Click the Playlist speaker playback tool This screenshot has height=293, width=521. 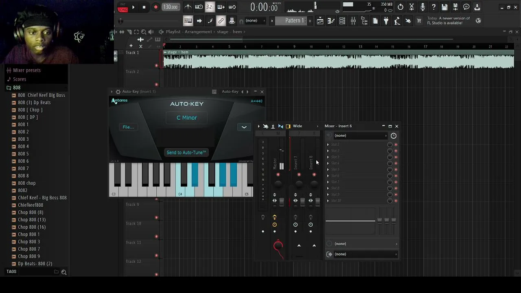[151, 32]
